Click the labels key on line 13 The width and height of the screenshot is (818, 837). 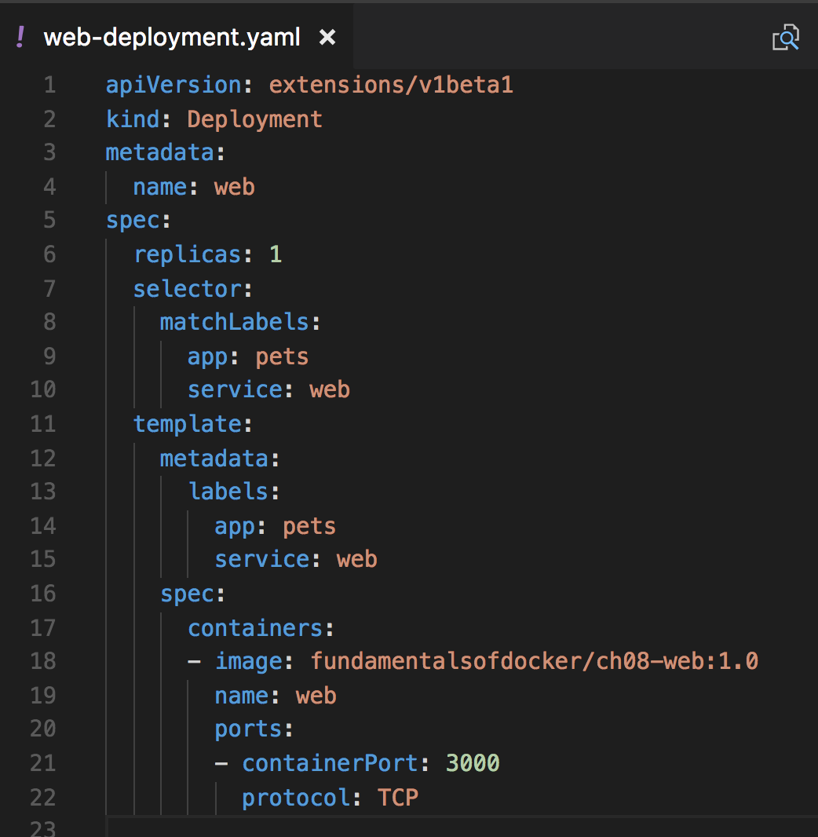click(x=228, y=492)
